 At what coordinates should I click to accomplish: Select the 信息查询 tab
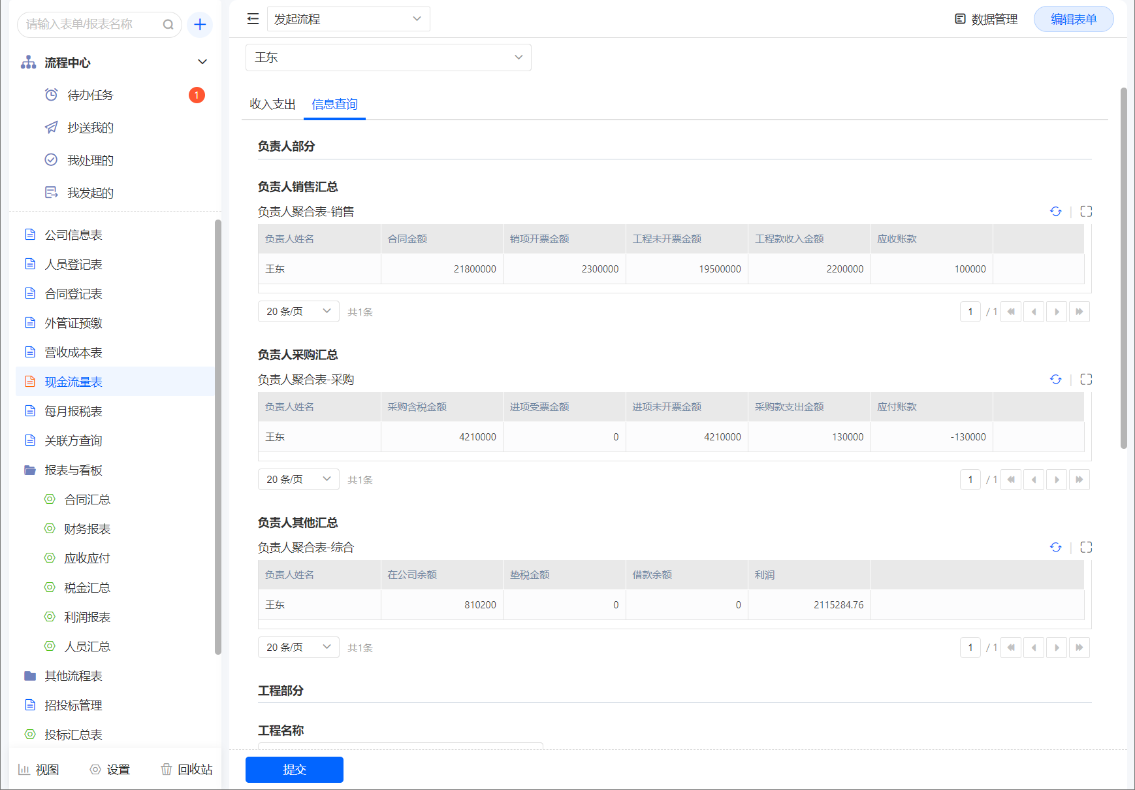(x=334, y=104)
